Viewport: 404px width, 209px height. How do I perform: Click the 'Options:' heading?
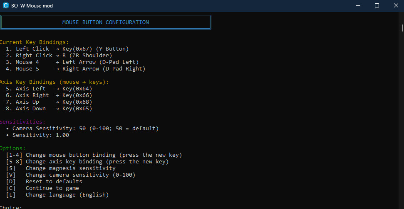(x=12, y=148)
